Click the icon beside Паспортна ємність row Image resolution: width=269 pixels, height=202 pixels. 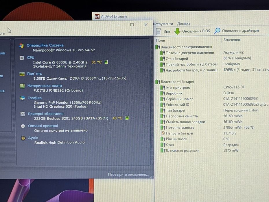(x=163, y=116)
